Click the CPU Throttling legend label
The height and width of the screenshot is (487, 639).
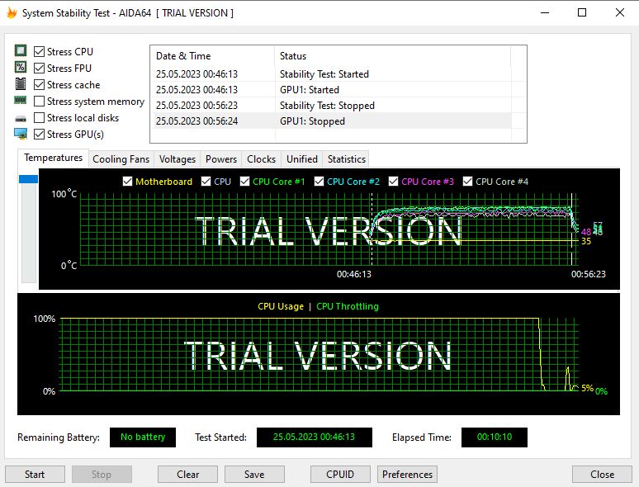(x=348, y=306)
